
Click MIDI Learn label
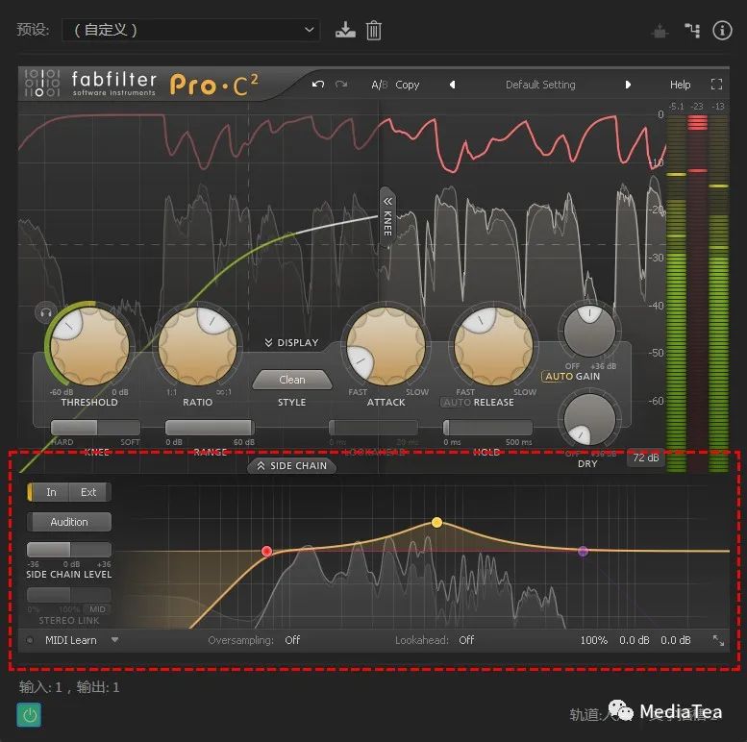(71, 640)
